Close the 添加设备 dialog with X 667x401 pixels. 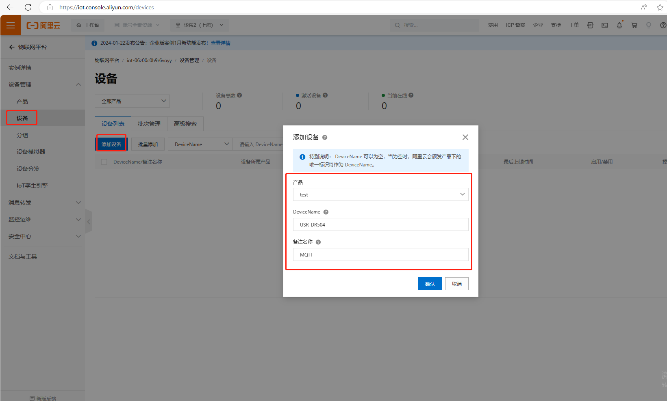click(465, 137)
